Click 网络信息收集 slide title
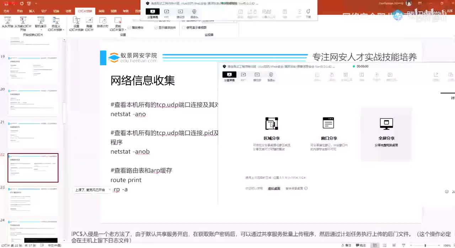Image resolution: width=455 pixels, height=248 pixels. pos(143,81)
